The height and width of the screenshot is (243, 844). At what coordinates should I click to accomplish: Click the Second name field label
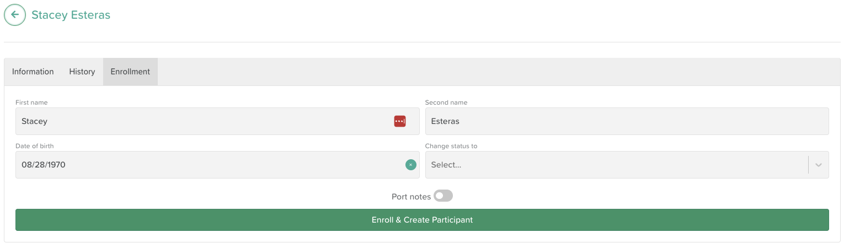446,102
